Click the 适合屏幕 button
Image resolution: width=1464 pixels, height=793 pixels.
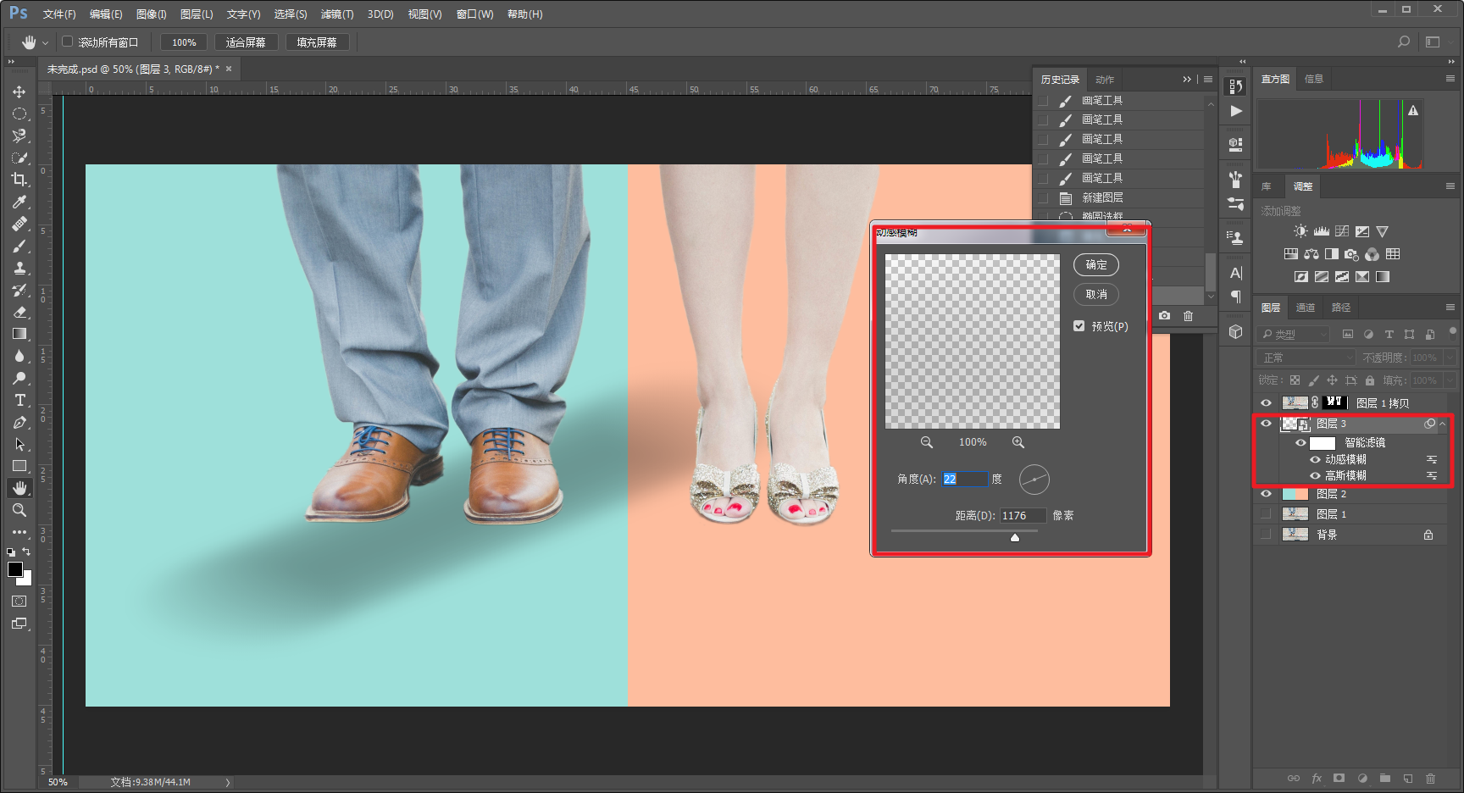click(x=246, y=42)
